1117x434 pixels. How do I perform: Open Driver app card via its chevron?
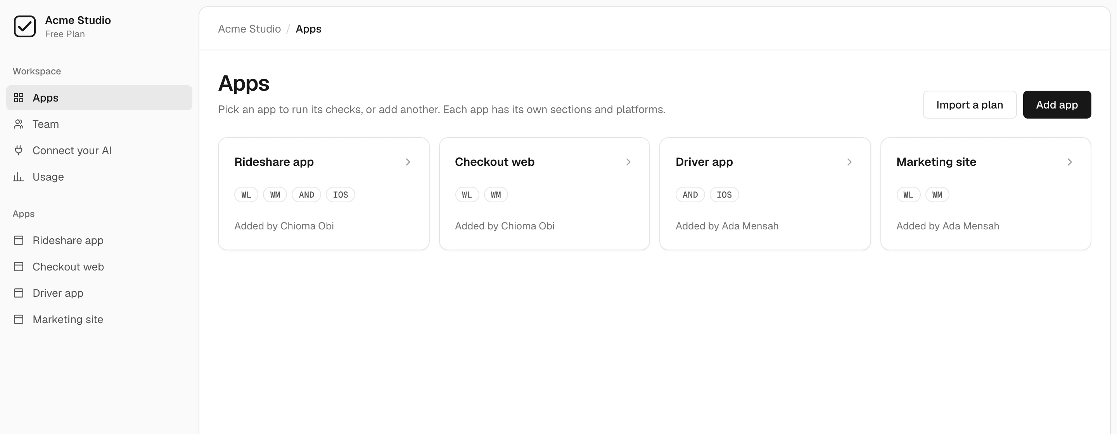[849, 162]
